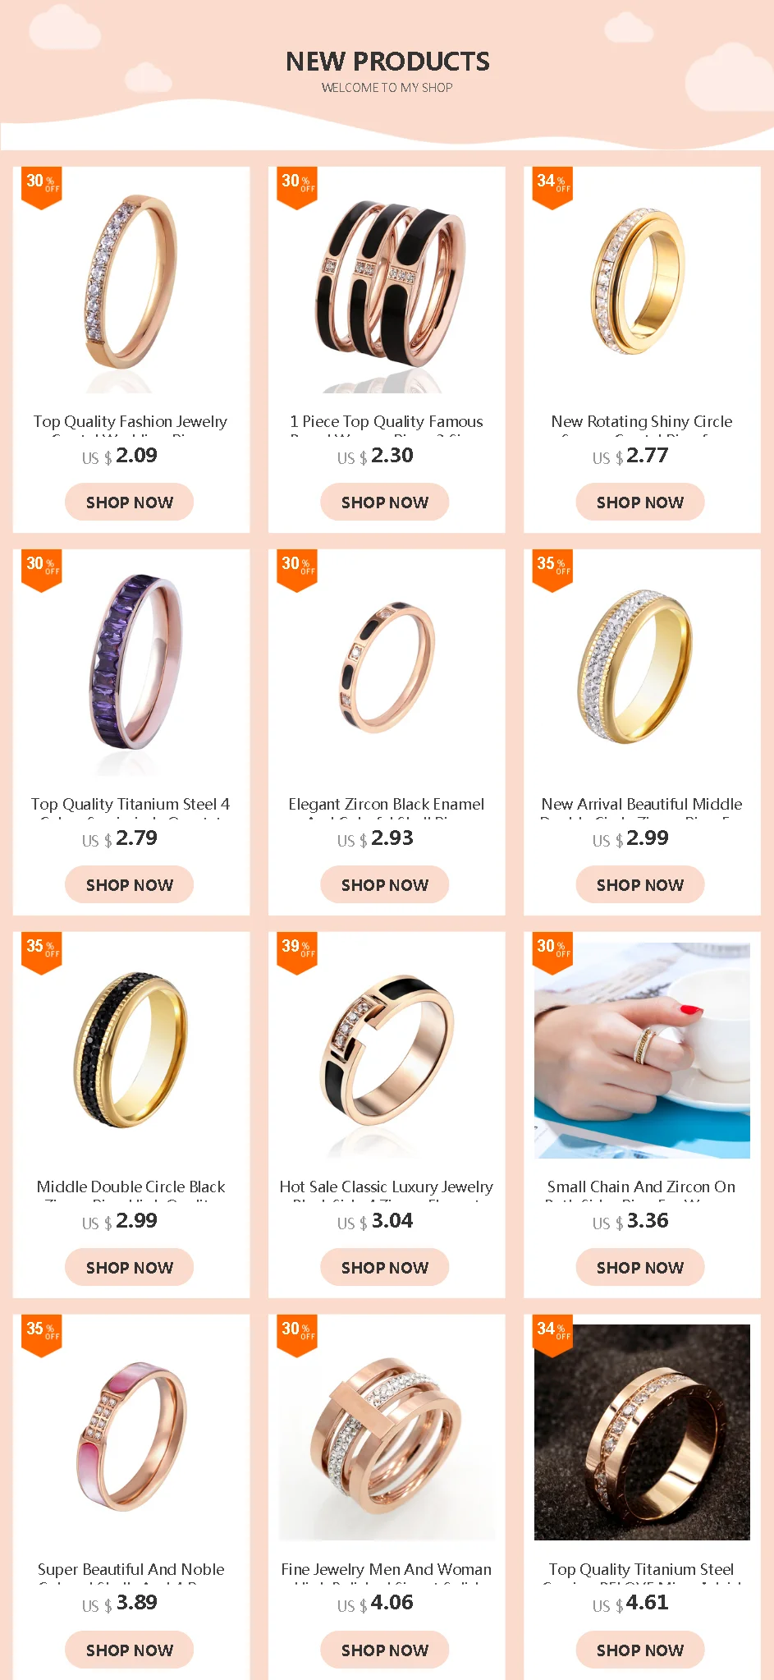Click Shop Now for the $3.36 chain ring
The width and height of the screenshot is (774, 1680).
(x=640, y=1267)
